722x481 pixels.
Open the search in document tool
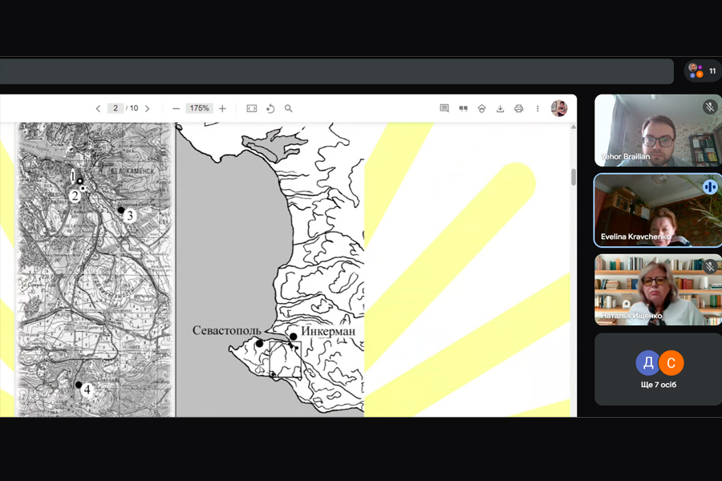[x=288, y=109]
